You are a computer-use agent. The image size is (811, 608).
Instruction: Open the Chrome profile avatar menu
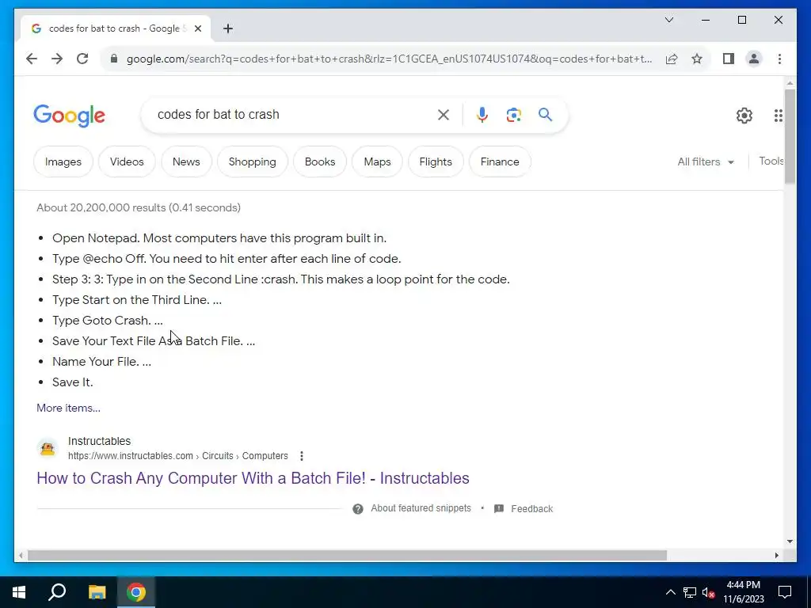point(754,59)
